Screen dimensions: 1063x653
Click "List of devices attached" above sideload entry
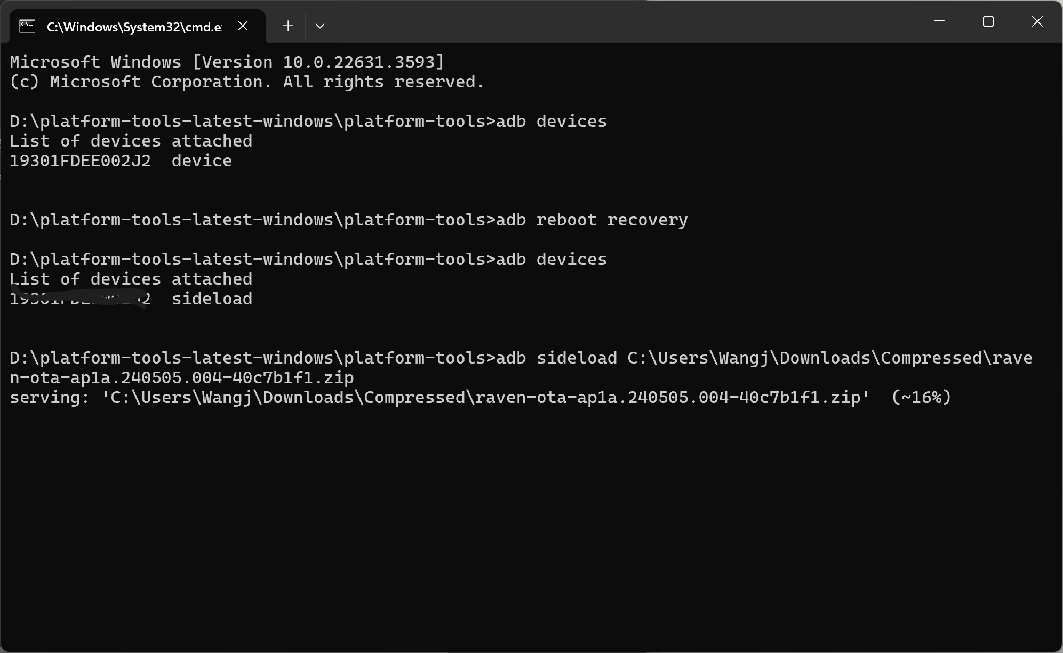[131, 279]
